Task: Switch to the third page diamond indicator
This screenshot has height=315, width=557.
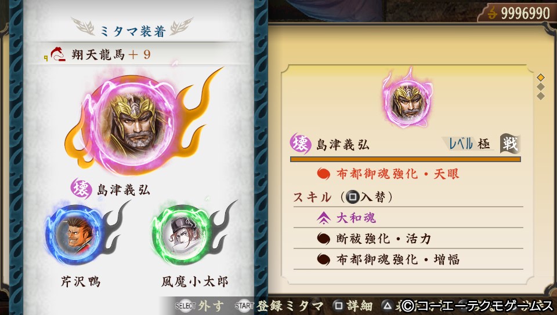Action: coord(541,96)
